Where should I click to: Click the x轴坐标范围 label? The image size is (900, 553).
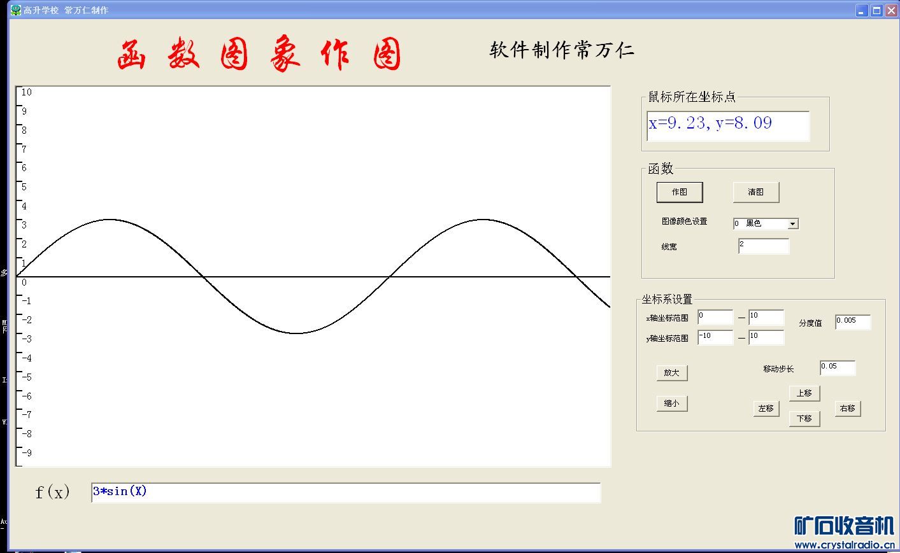(668, 318)
